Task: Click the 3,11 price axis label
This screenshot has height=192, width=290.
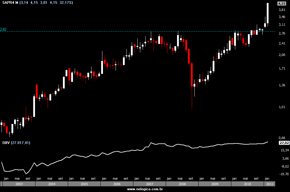Action: pyautogui.click(x=282, y=25)
